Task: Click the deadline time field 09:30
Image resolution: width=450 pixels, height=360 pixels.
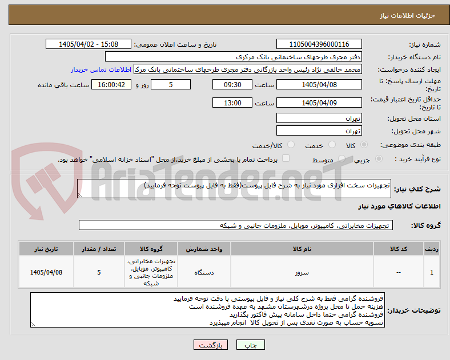Action: pos(232,85)
